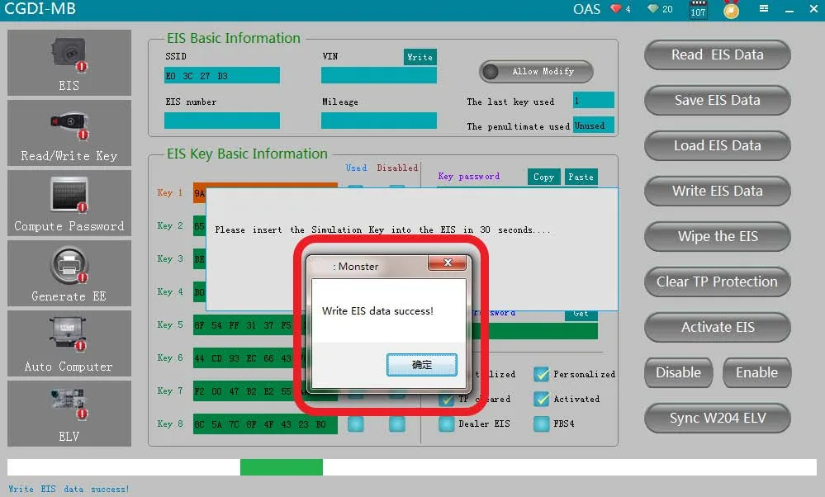825x497 pixels.
Task: Open the hamburger menu in title bar
Action: [764, 8]
